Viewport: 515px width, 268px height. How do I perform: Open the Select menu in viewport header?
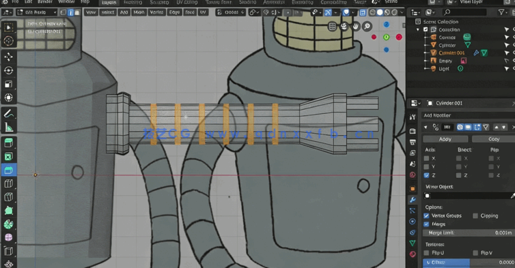[x=108, y=12]
